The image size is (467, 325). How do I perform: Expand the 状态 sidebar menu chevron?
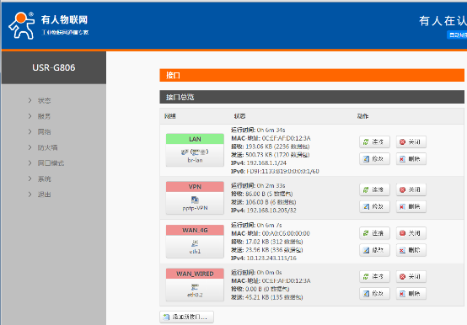click(30, 100)
